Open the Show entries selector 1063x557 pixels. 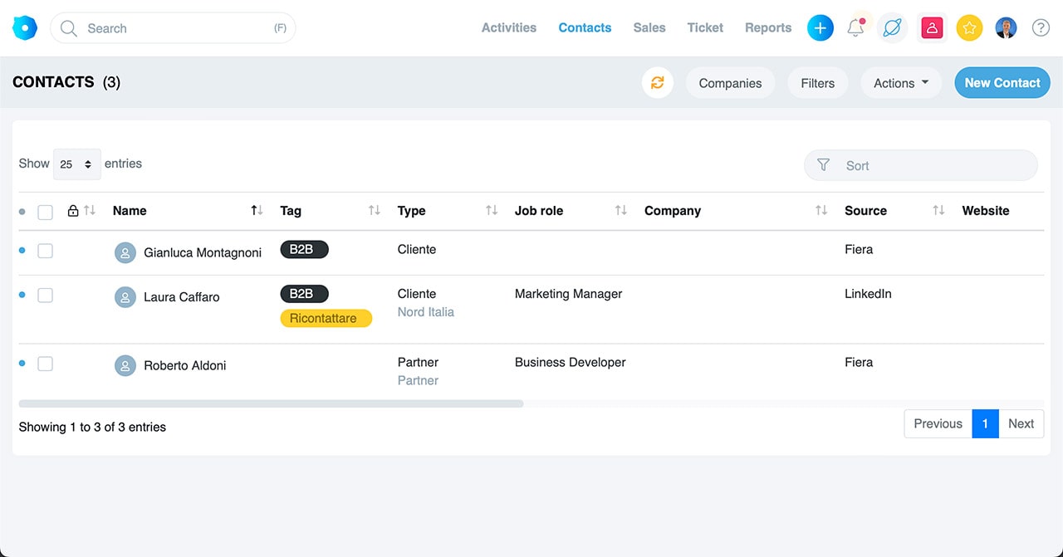(76, 164)
